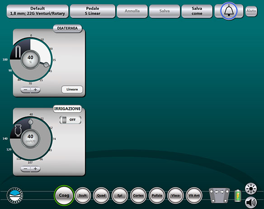
Task: Open Aiuto help
Action: pos(251,11)
